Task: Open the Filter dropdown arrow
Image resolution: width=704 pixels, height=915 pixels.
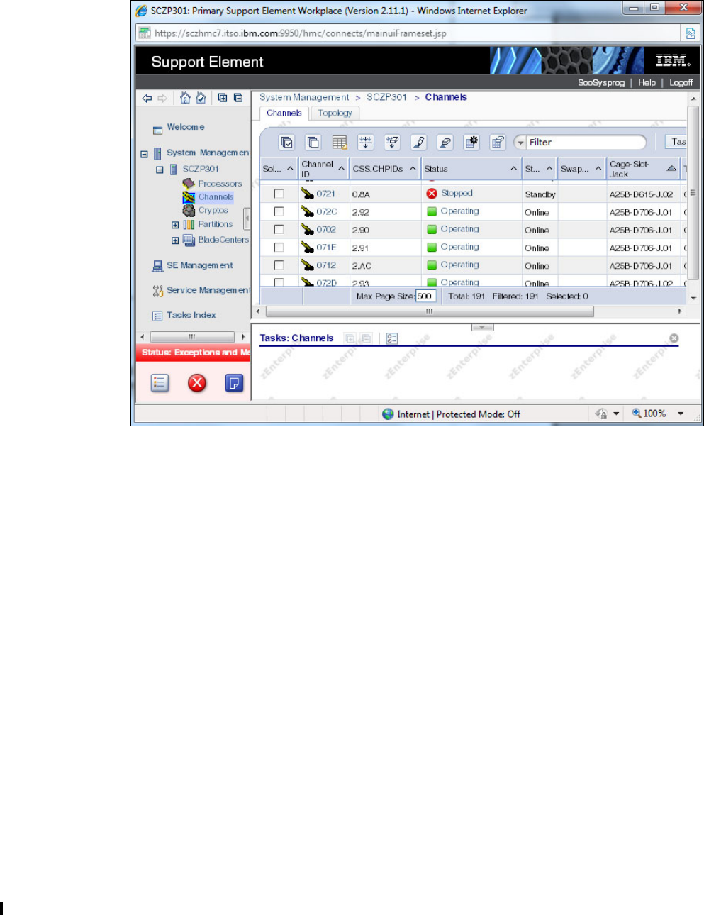Action: point(520,143)
